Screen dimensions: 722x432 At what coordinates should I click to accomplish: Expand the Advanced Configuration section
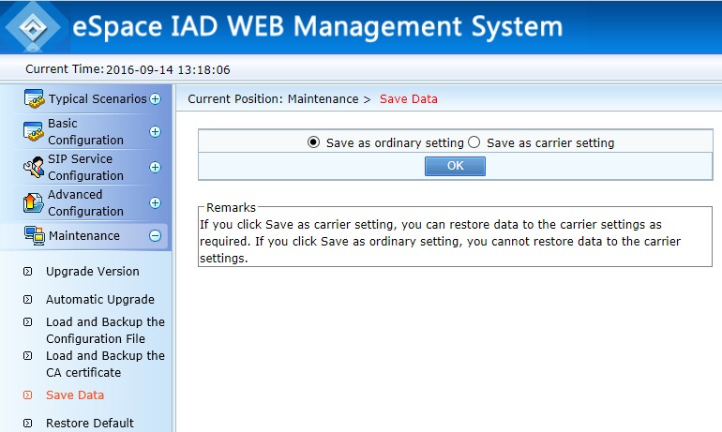point(155,202)
